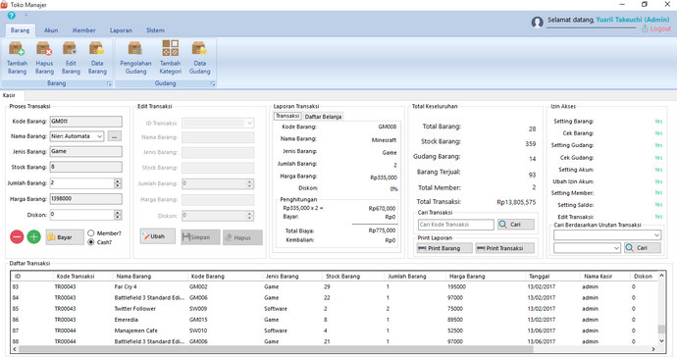
Task: Click the browse button beside Nama Barang
Action: coord(115,136)
